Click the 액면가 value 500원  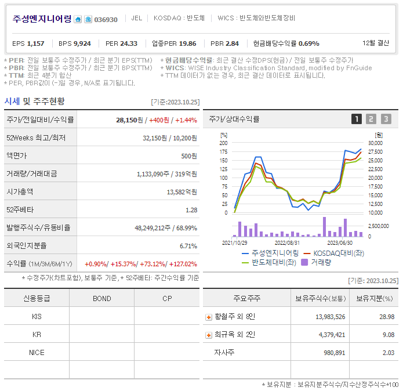189,156
